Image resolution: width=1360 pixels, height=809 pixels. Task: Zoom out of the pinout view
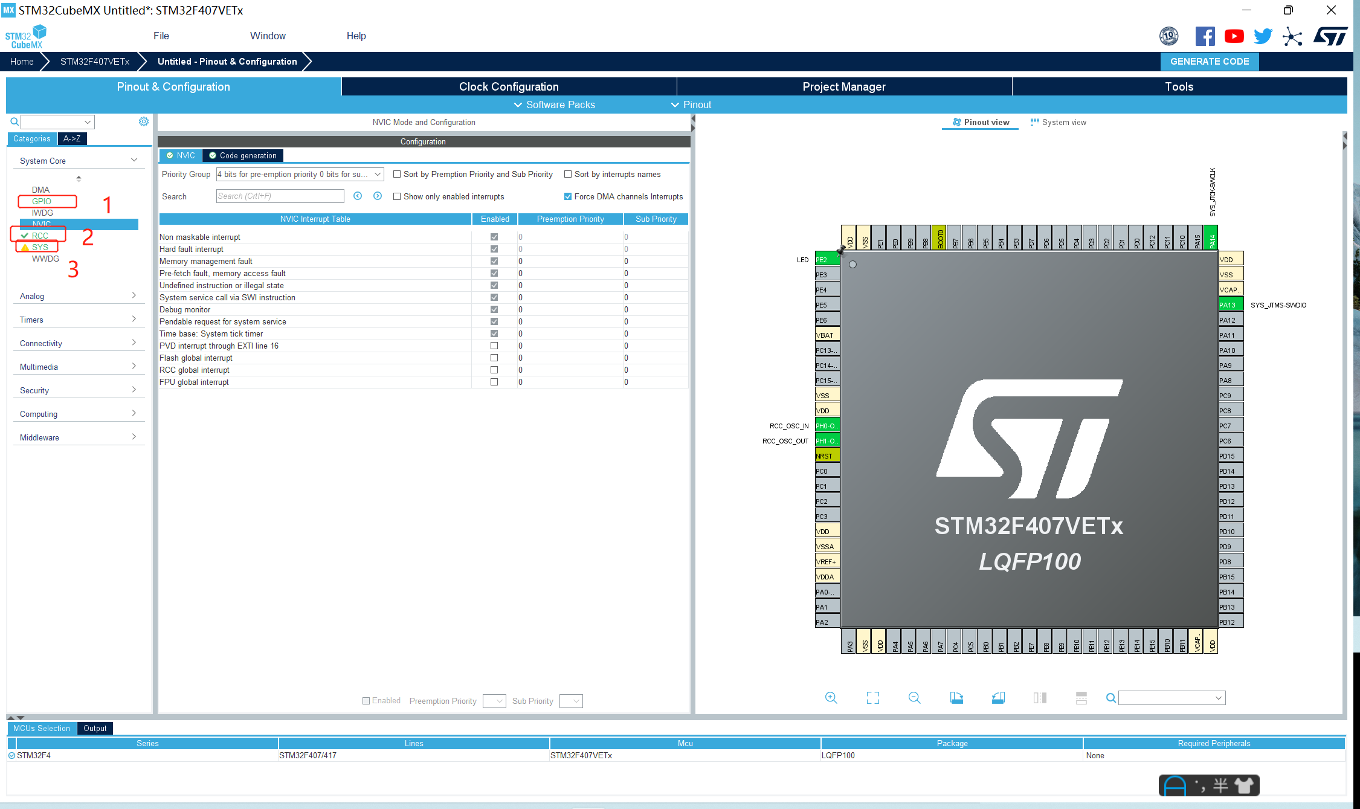pos(914,698)
